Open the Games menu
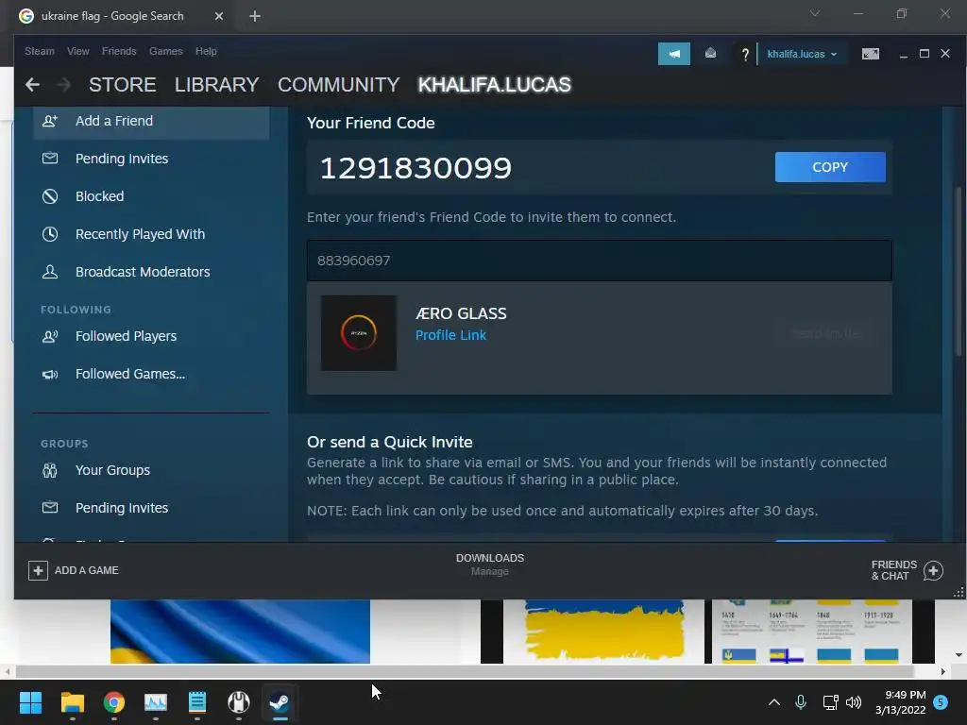This screenshot has height=725, width=967. coord(166,51)
